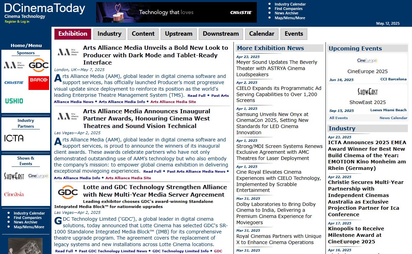
Task: Open Samsung New Onyx CinemaCon article
Action: click(272, 123)
